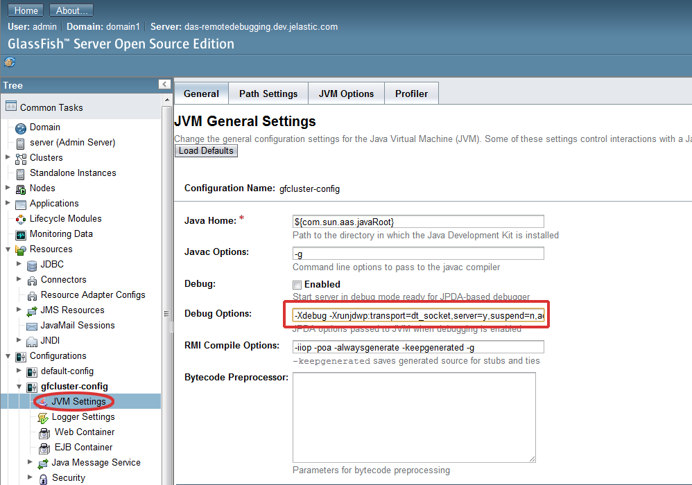
Task: Collapse the Resources tree node
Action: [8, 249]
